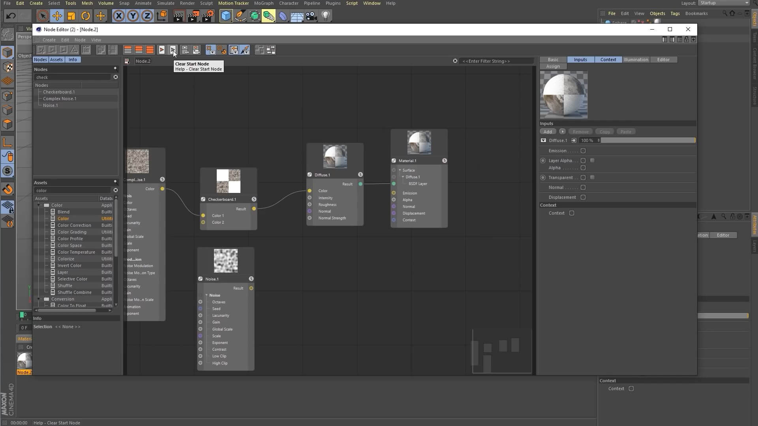This screenshot has height=426, width=758.
Task: Enable the Emission checkbox
Action: click(583, 151)
